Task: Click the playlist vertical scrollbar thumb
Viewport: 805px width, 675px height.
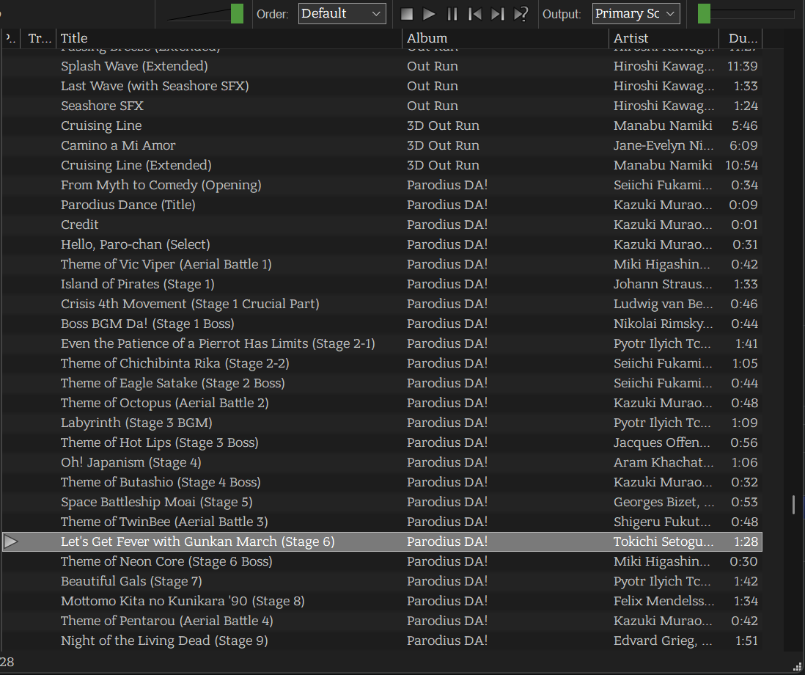Action: (x=794, y=505)
